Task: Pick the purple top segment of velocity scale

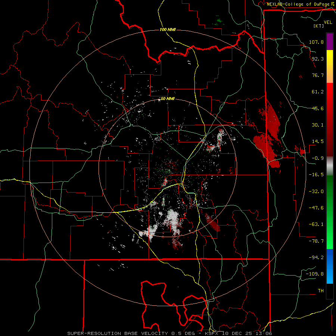Action: pyautogui.click(x=330, y=41)
